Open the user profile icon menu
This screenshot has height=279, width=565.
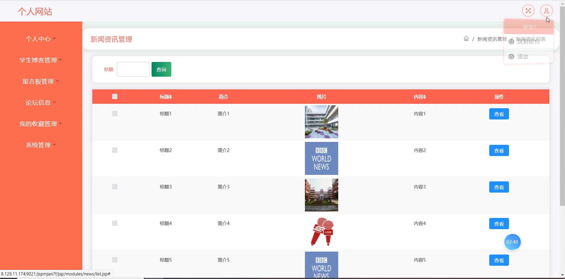point(546,11)
